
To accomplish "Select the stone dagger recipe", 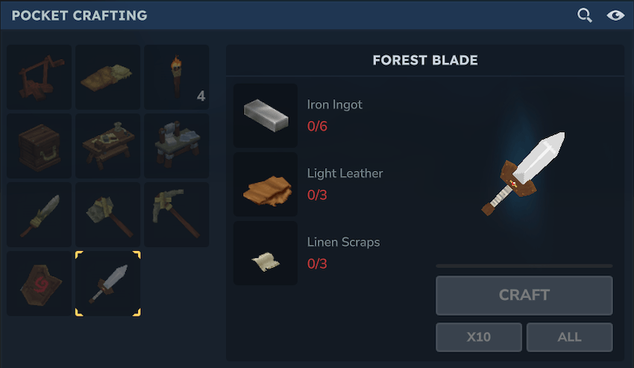I will point(40,214).
